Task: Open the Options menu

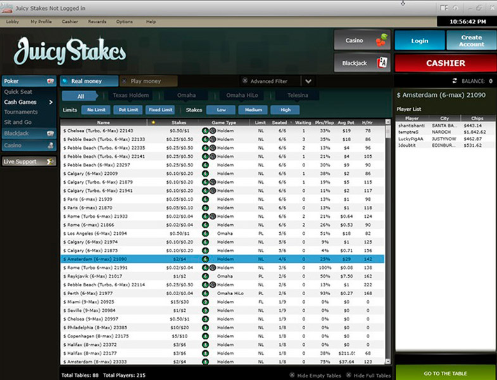Action: (x=124, y=22)
